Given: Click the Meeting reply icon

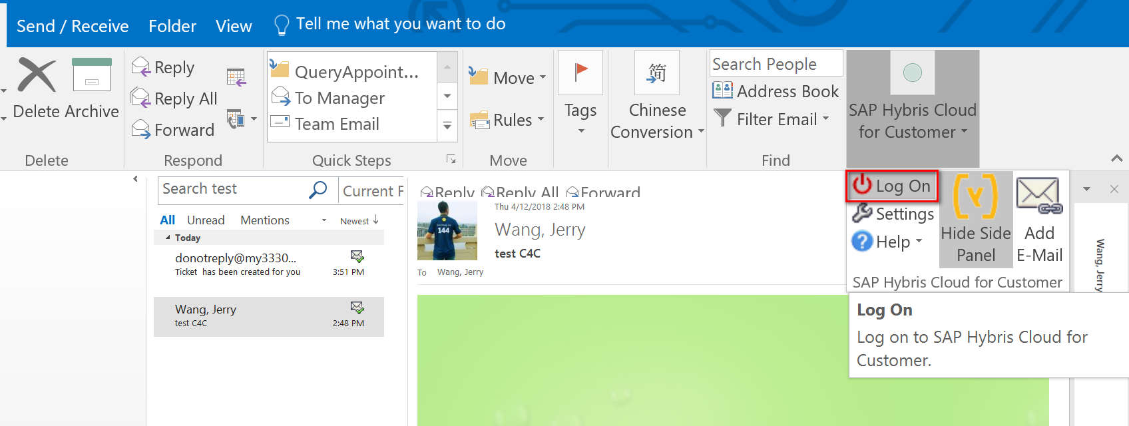Looking at the screenshot, I should [x=236, y=77].
